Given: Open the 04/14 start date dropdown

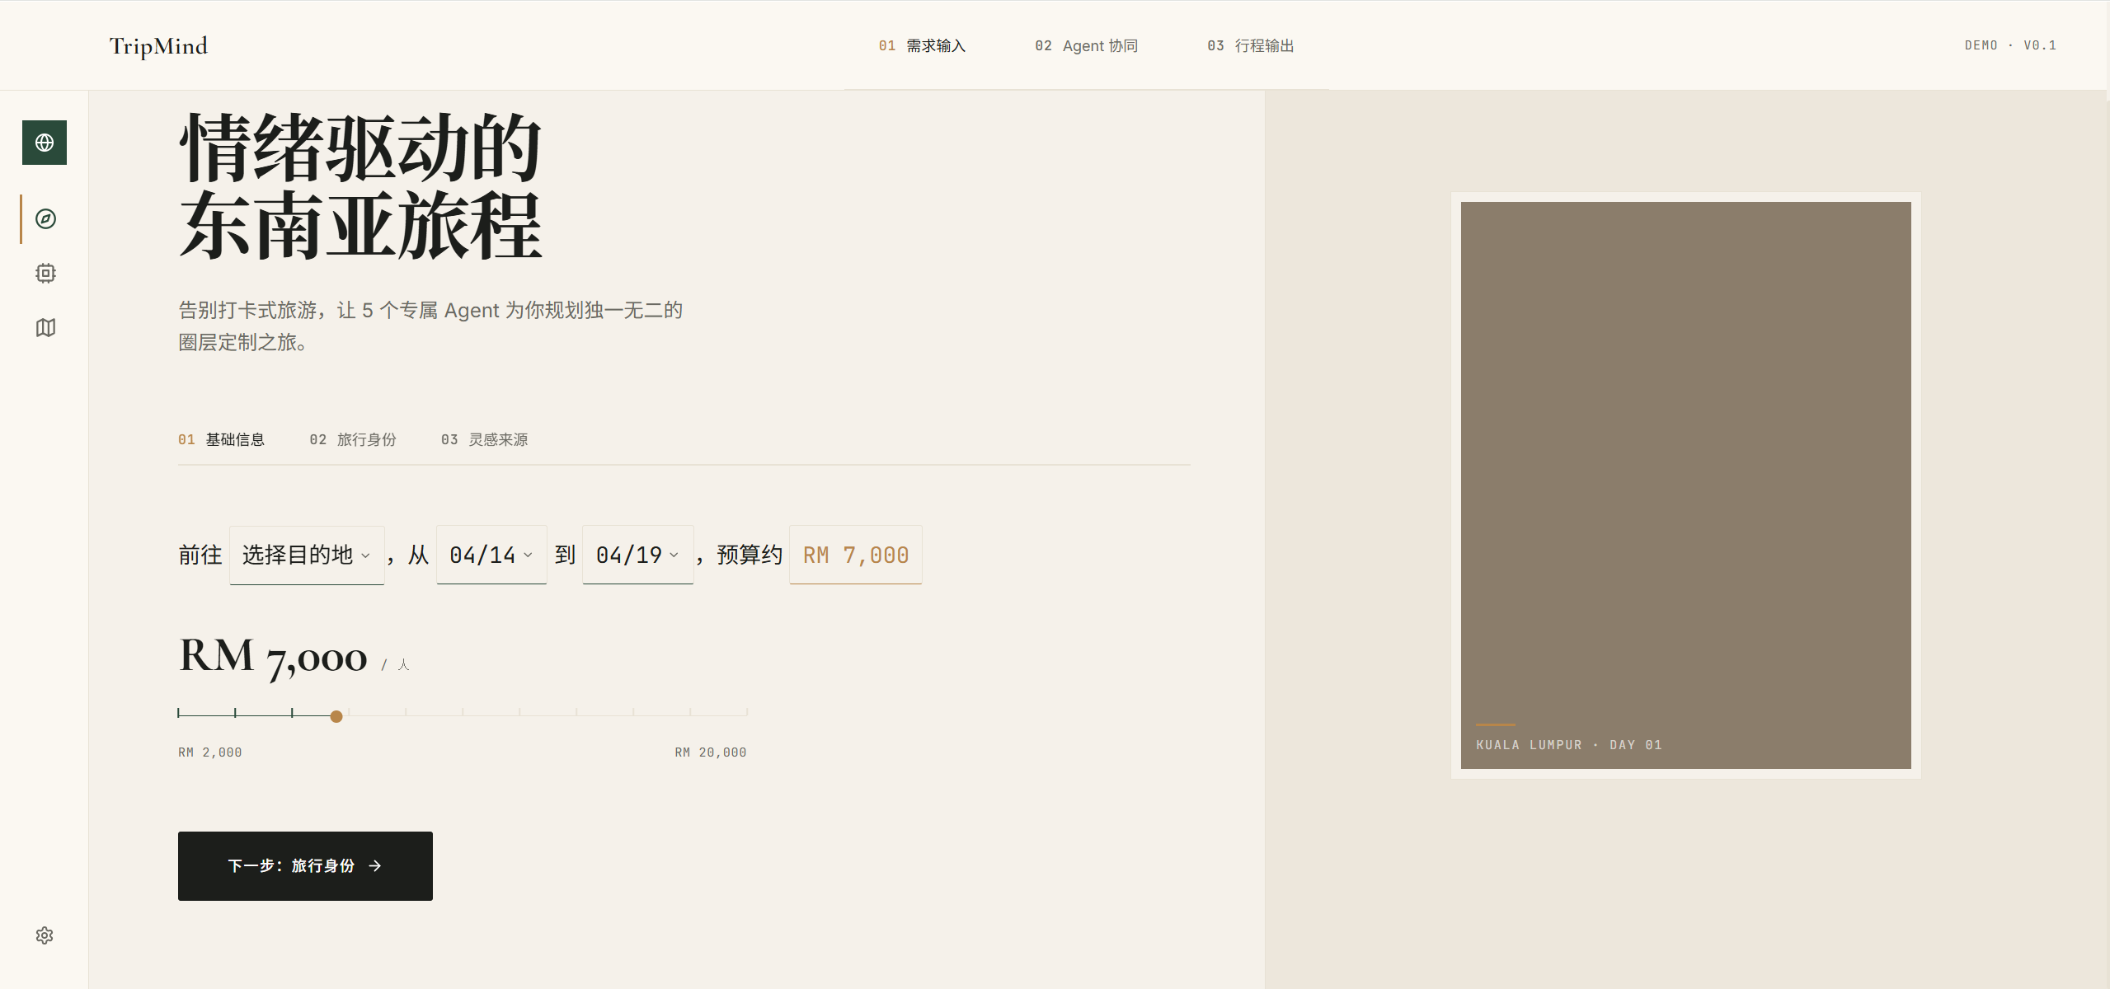Looking at the screenshot, I should coord(491,555).
